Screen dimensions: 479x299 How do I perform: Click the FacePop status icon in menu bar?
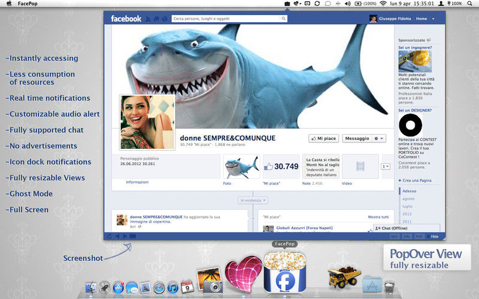pos(287,4)
